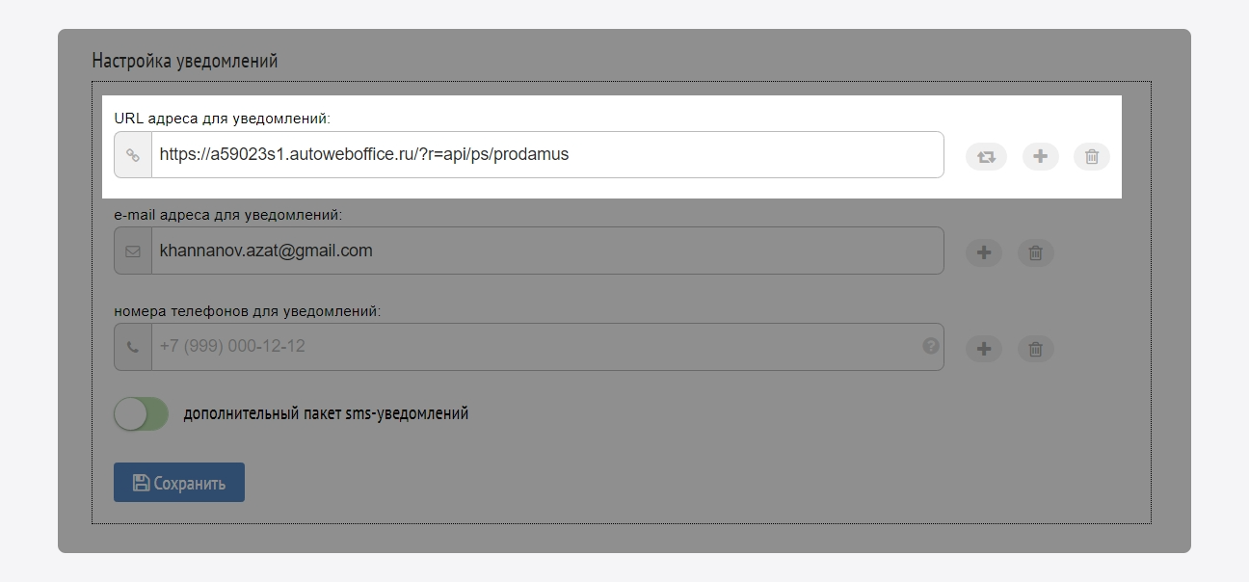This screenshot has height=582, width=1249.
Task: Click the 'URL адреса для уведомлений' label
Action: (222, 119)
